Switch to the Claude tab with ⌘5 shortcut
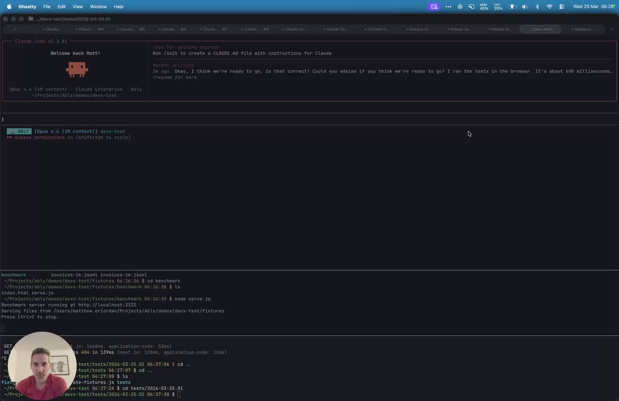This screenshot has height=401, width=619. [x=132, y=29]
